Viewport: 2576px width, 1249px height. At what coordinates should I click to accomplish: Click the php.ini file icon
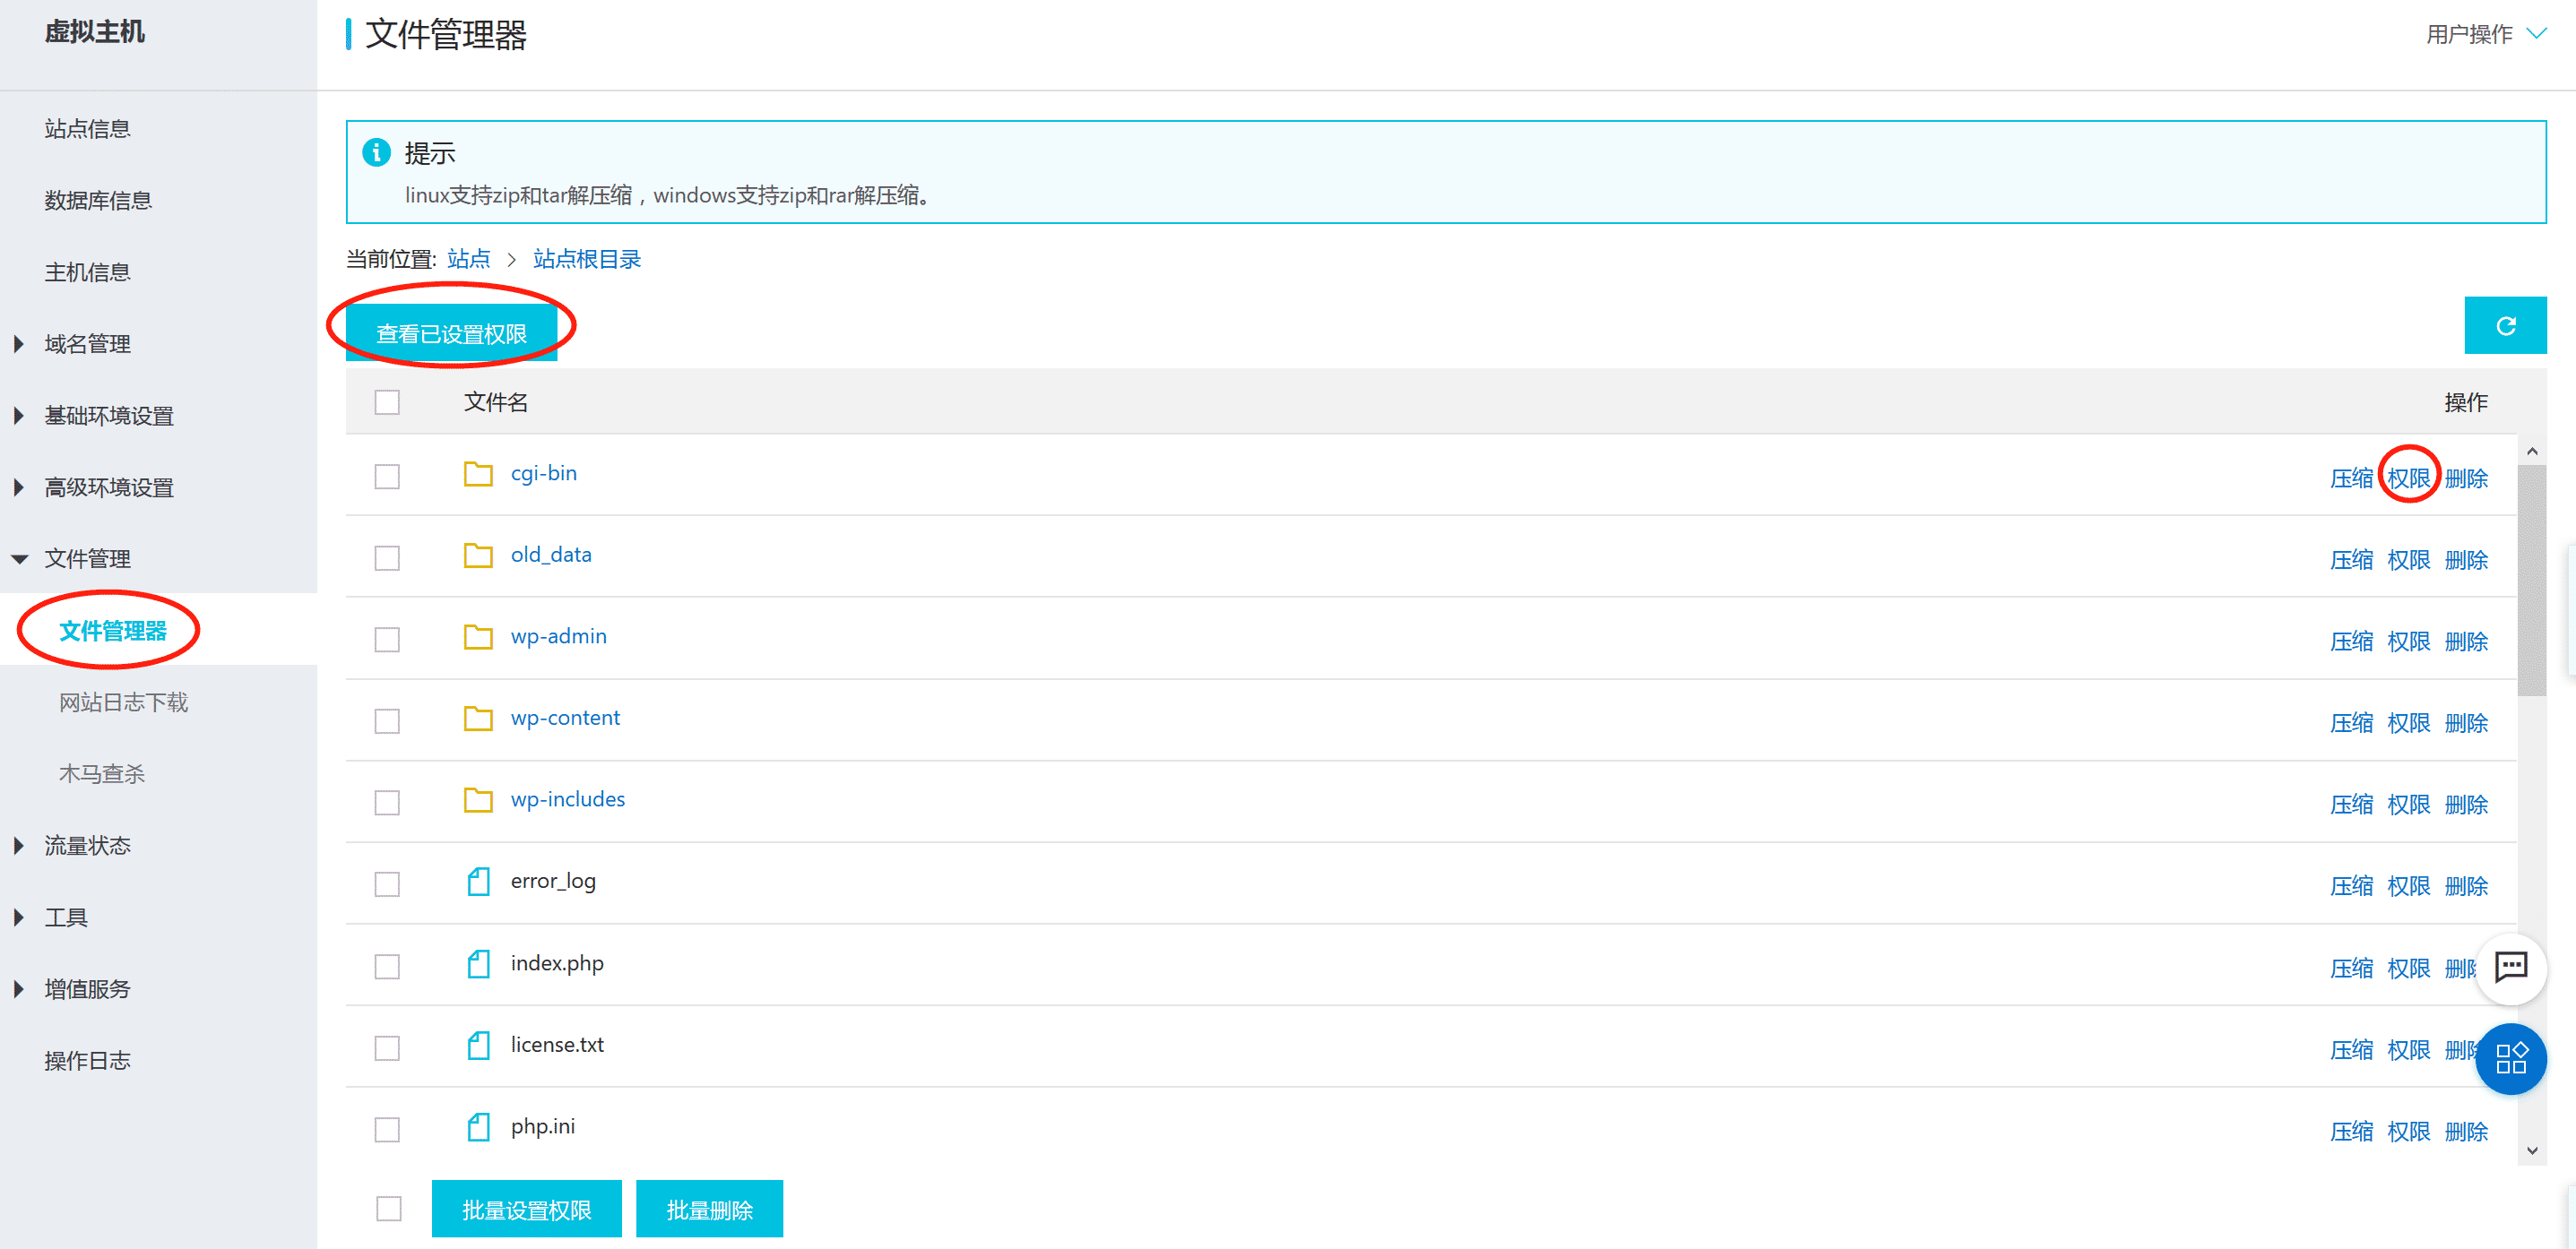click(479, 1127)
